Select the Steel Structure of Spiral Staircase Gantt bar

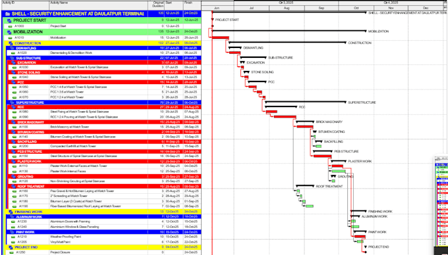point(323,156)
